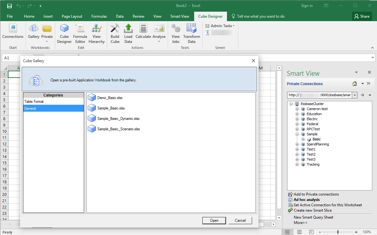This screenshot has height=235, width=377.
Task: Launch the Cube Designer panel icon
Action: 64,34
